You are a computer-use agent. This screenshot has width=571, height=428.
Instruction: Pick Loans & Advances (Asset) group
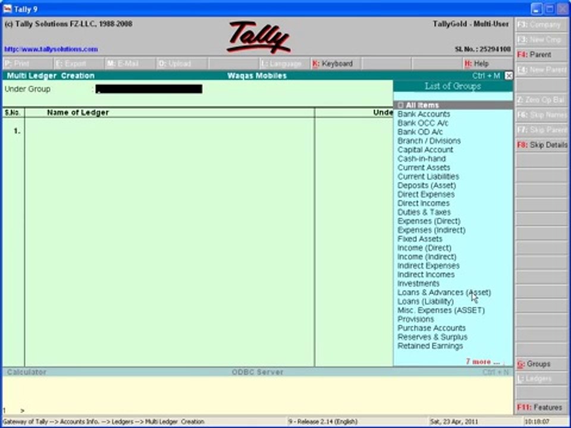(x=444, y=292)
